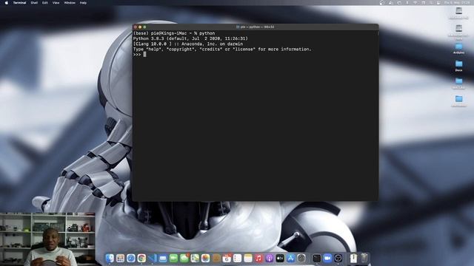Launch Safari from the Dock
474x266 pixels.
point(131,258)
